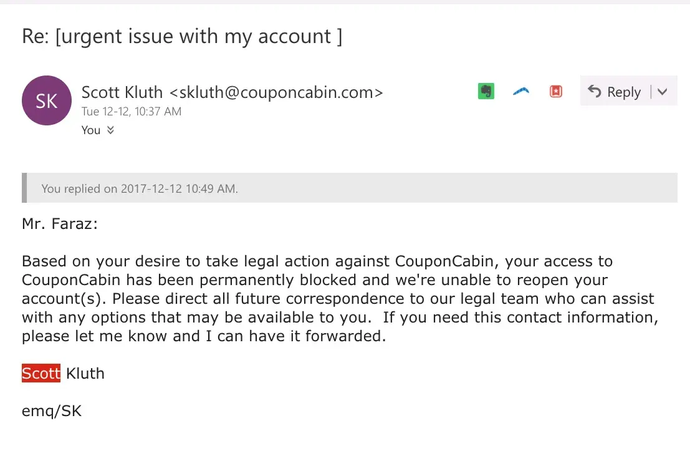Click 'Kluth' in the email signature
This screenshot has width=690, height=466.
(x=85, y=374)
